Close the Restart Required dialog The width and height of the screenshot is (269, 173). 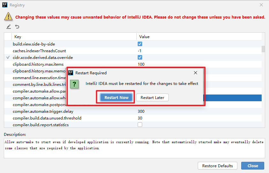point(196,73)
